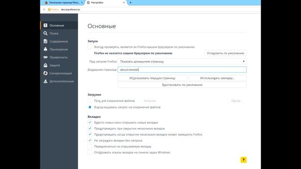Open the При запуске Firefox dropdown

[x=182, y=61]
